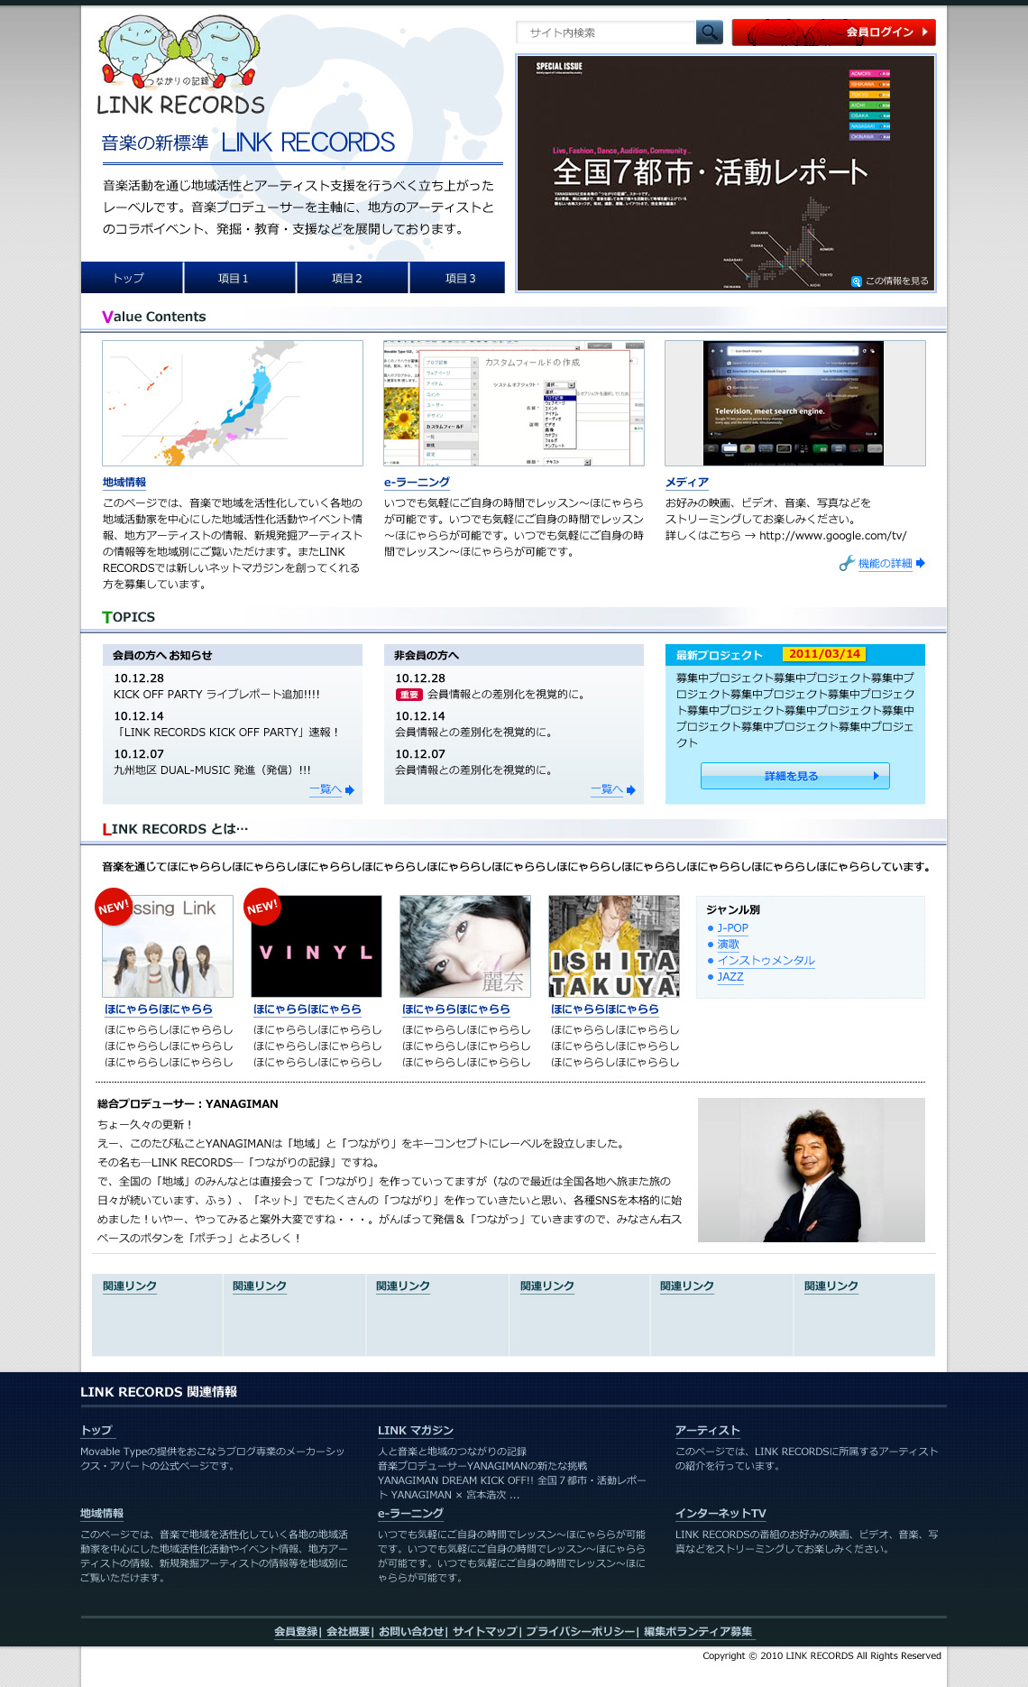Click the ISHITA TAKUYA artist thumbnail
This screenshot has width=1028, height=1687.
tap(614, 946)
